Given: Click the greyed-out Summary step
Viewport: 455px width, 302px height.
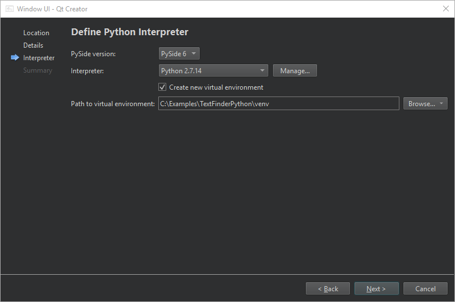Looking at the screenshot, I should pos(37,70).
